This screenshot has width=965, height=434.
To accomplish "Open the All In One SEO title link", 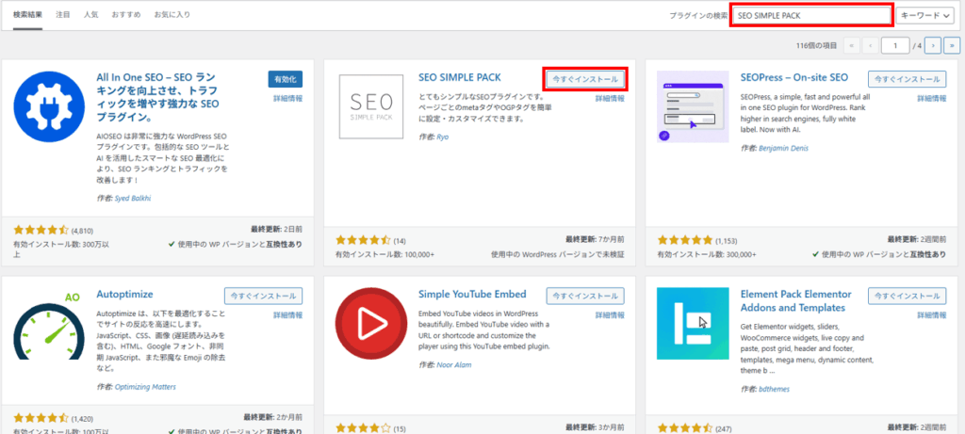I will [x=157, y=97].
